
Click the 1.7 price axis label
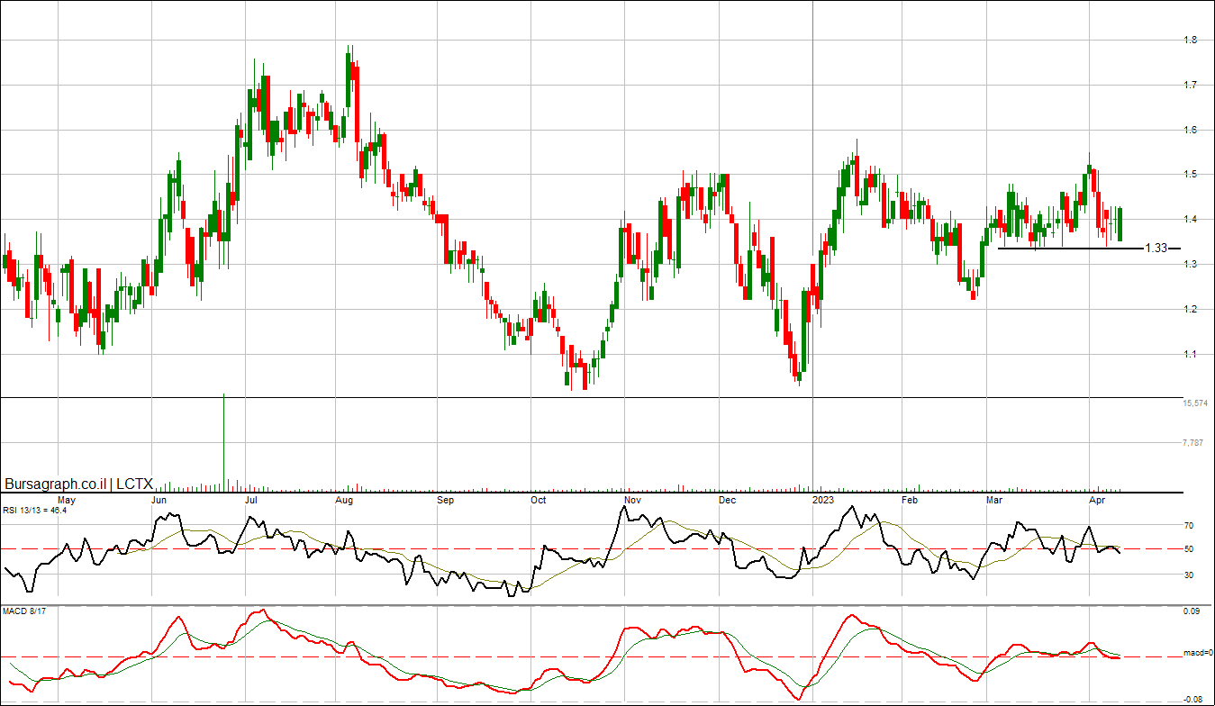[x=1190, y=85]
